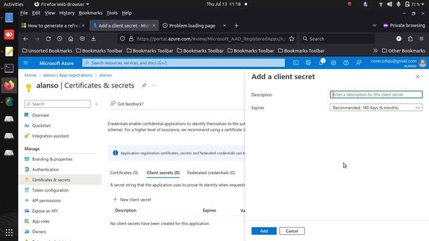Bookmark this page with the star icon
The image size is (429, 241).
coord(292,39)
